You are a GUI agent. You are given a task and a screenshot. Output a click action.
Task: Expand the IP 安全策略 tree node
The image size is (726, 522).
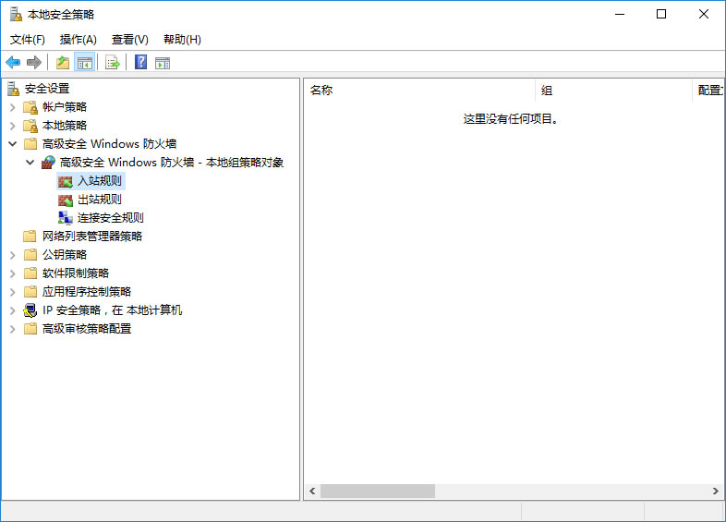pyautogui.click(x=13, y=310)
